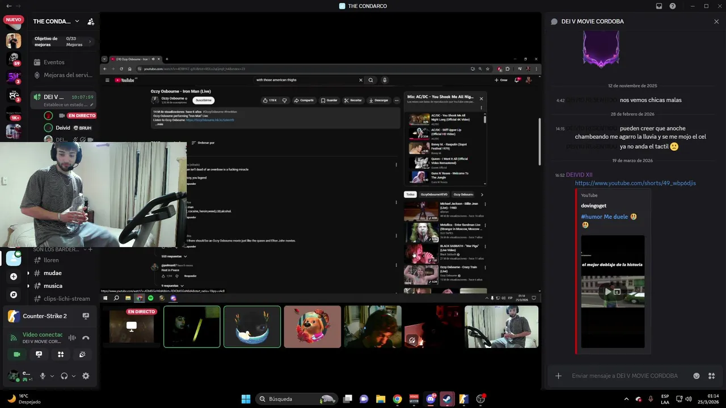726x408 pixels.
Task: Click Suscribirse on streamed YouTube page
Action: tap(203, 100)
